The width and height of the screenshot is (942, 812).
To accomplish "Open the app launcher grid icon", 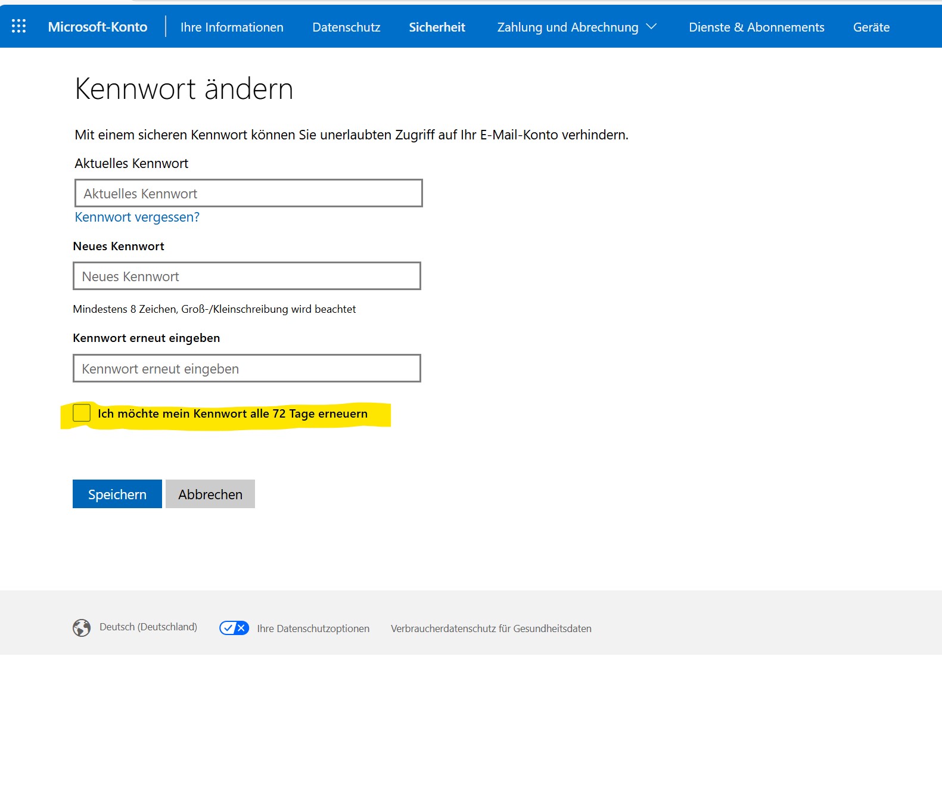I will pos(18,26).
